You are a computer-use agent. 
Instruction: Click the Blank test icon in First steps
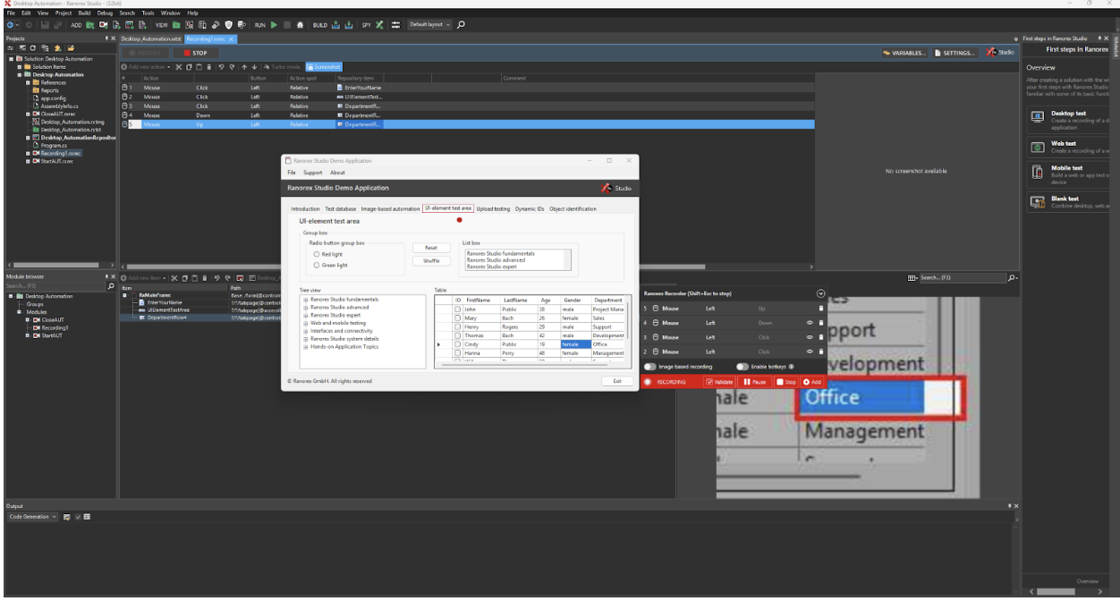point(1038,202)
